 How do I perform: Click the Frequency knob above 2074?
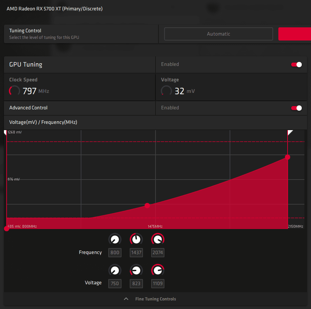158,239
